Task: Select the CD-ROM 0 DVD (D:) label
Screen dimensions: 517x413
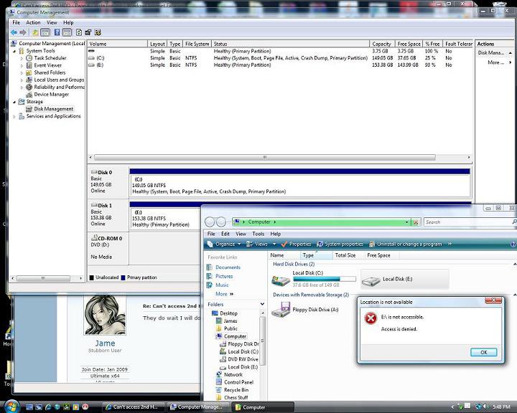Action: coord(108,247)
